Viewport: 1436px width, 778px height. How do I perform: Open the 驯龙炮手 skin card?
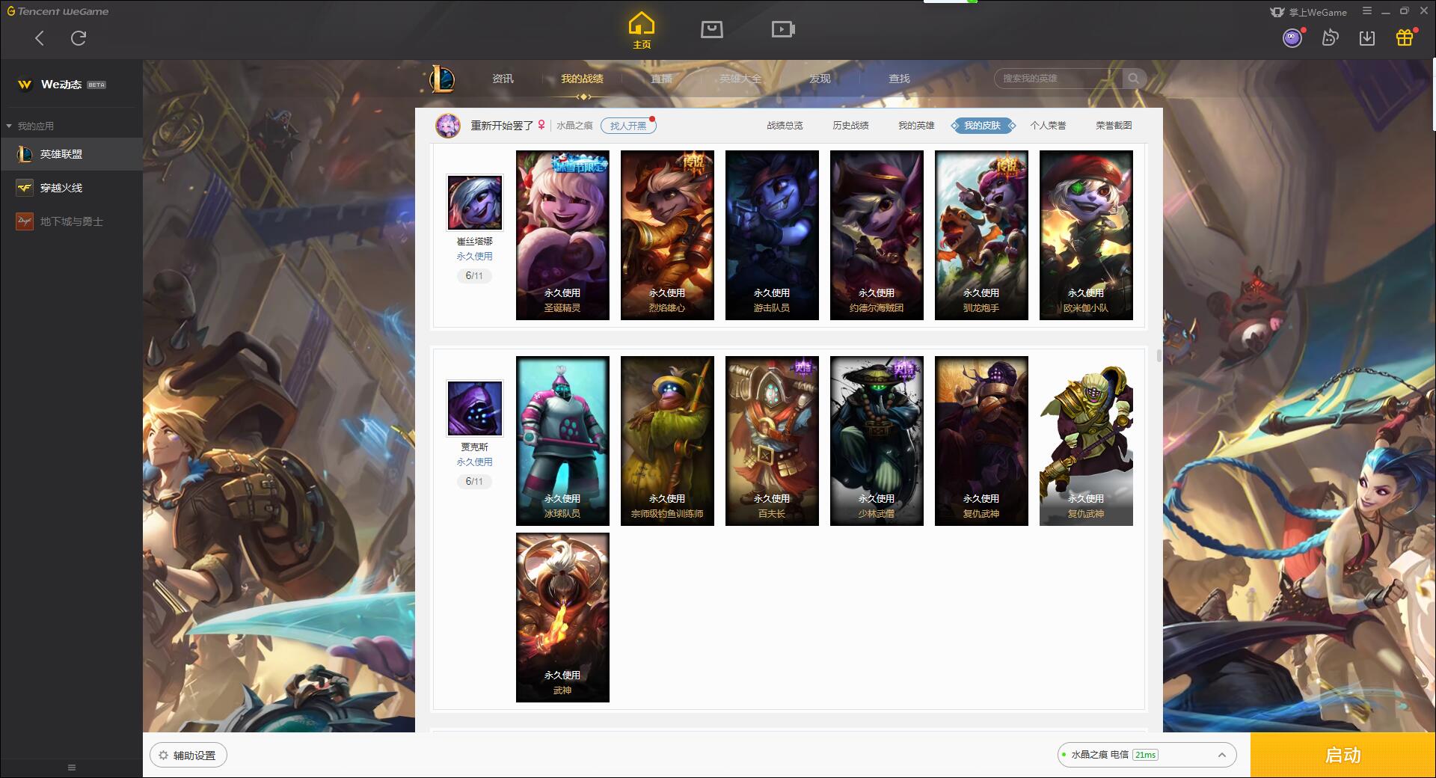981,235
